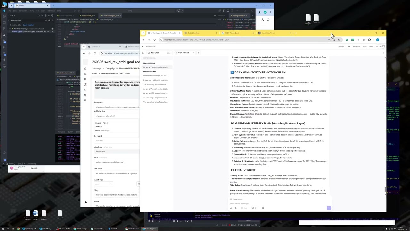Select the Word document icon on desktop
This screenshot has width=410, height=231.
(x=36, y=213)
